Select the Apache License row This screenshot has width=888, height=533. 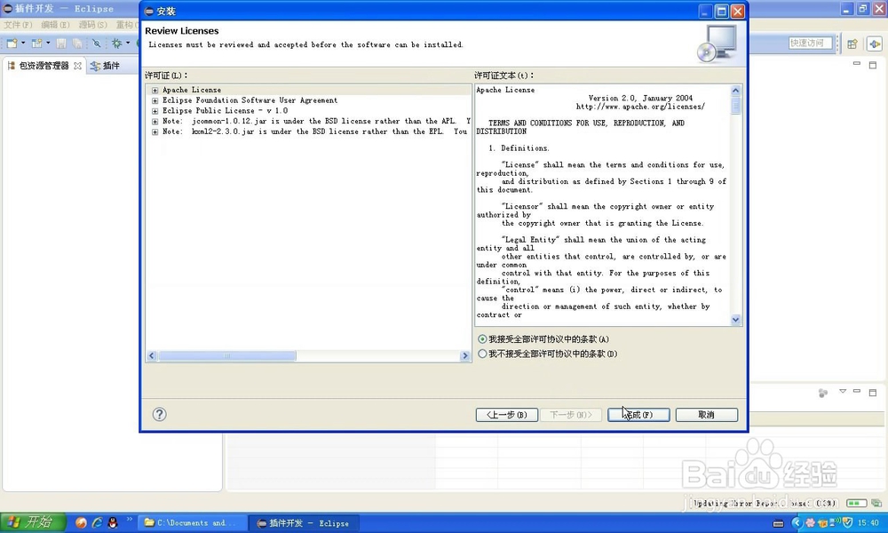pos(309,90)
